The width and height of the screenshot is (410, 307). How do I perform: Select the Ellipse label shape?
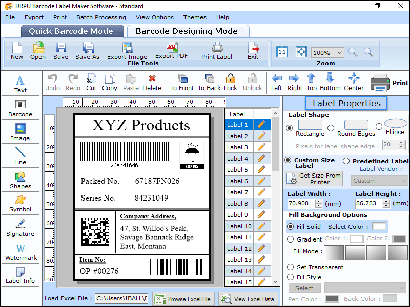pos(379,126)
